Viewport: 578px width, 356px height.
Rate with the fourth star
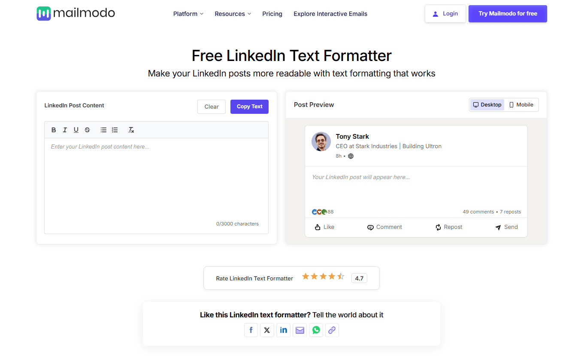click(332, 276)
